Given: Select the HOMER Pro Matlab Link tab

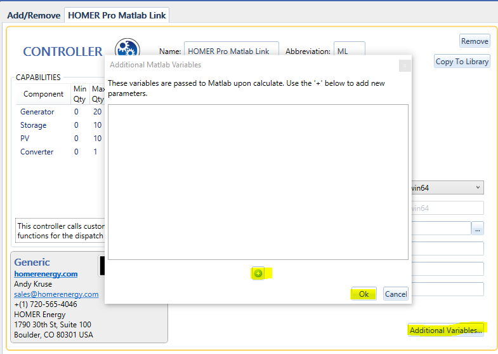Looking at the screenshot, I should 117,15.
